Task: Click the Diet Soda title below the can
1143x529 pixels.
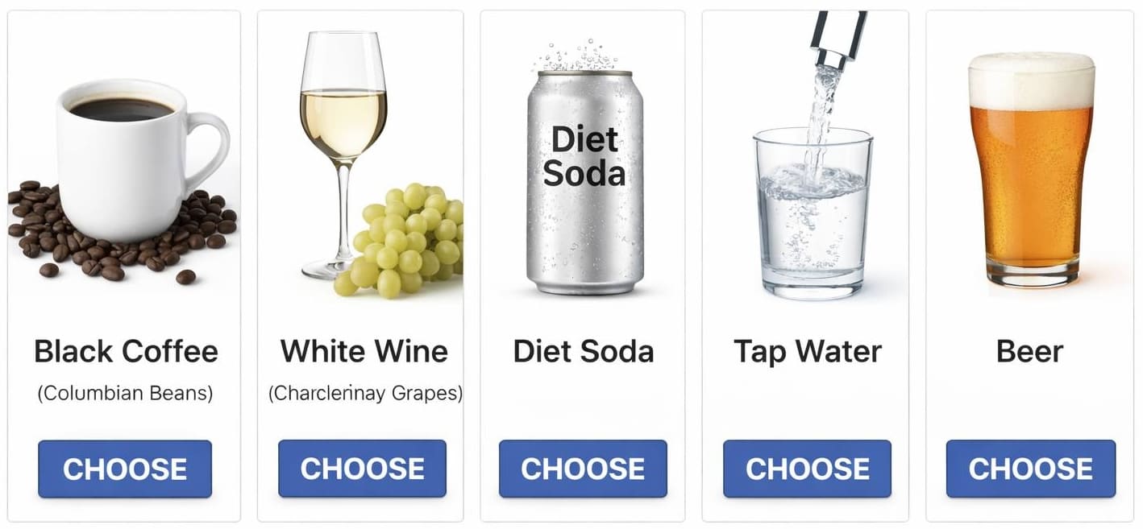Action: [584, 352]
